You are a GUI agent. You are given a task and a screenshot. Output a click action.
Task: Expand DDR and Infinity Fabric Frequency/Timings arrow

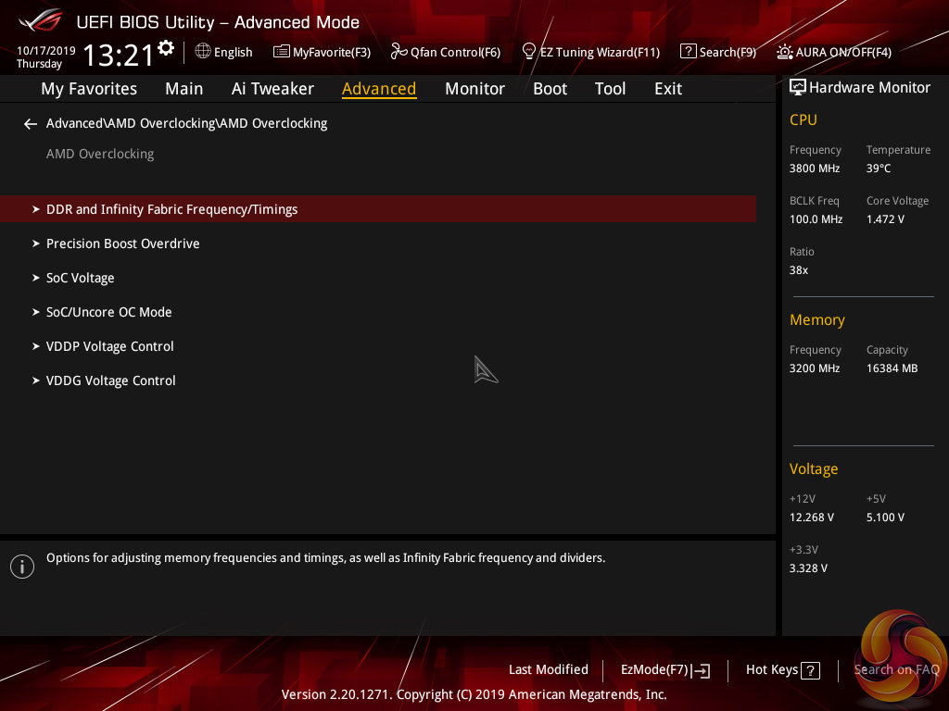tap(36, 209)
